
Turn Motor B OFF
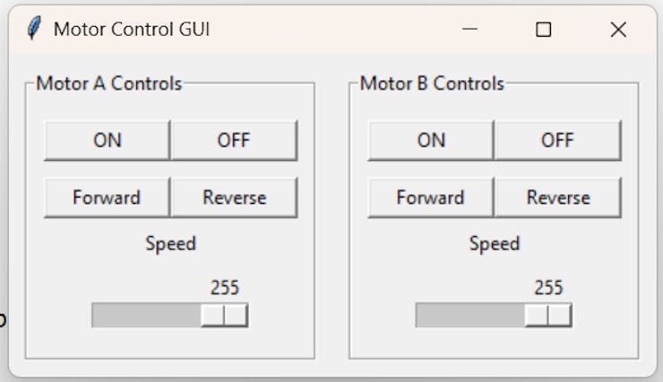point(556,140)
